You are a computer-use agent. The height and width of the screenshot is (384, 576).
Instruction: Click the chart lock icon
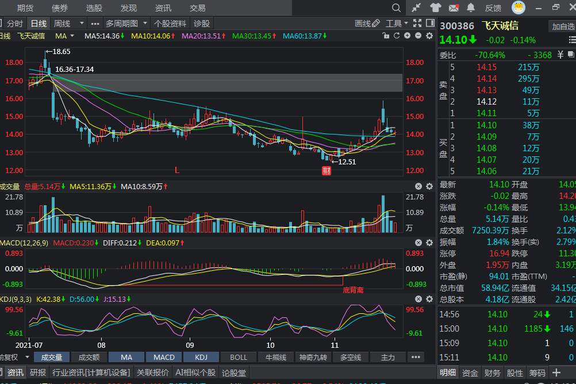pos(386,36)
